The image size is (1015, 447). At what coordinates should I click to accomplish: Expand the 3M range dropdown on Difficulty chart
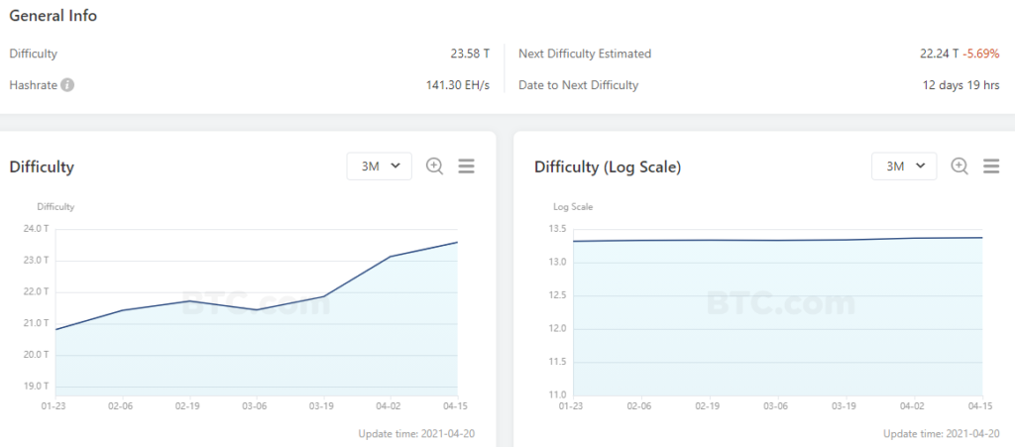pyautogui.click(x=380, y=167)
